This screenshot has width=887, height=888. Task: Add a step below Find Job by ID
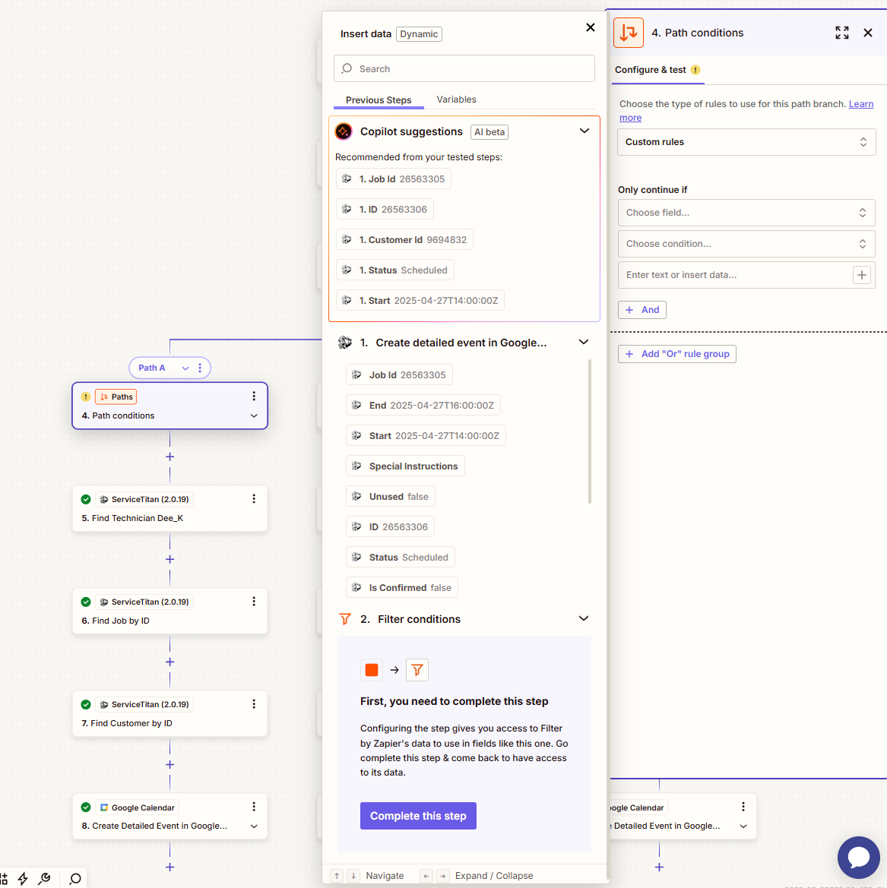point(169,662)
